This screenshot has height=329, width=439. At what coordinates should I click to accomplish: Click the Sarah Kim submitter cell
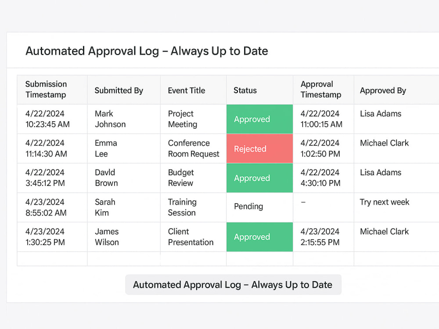tap(124, 207)
